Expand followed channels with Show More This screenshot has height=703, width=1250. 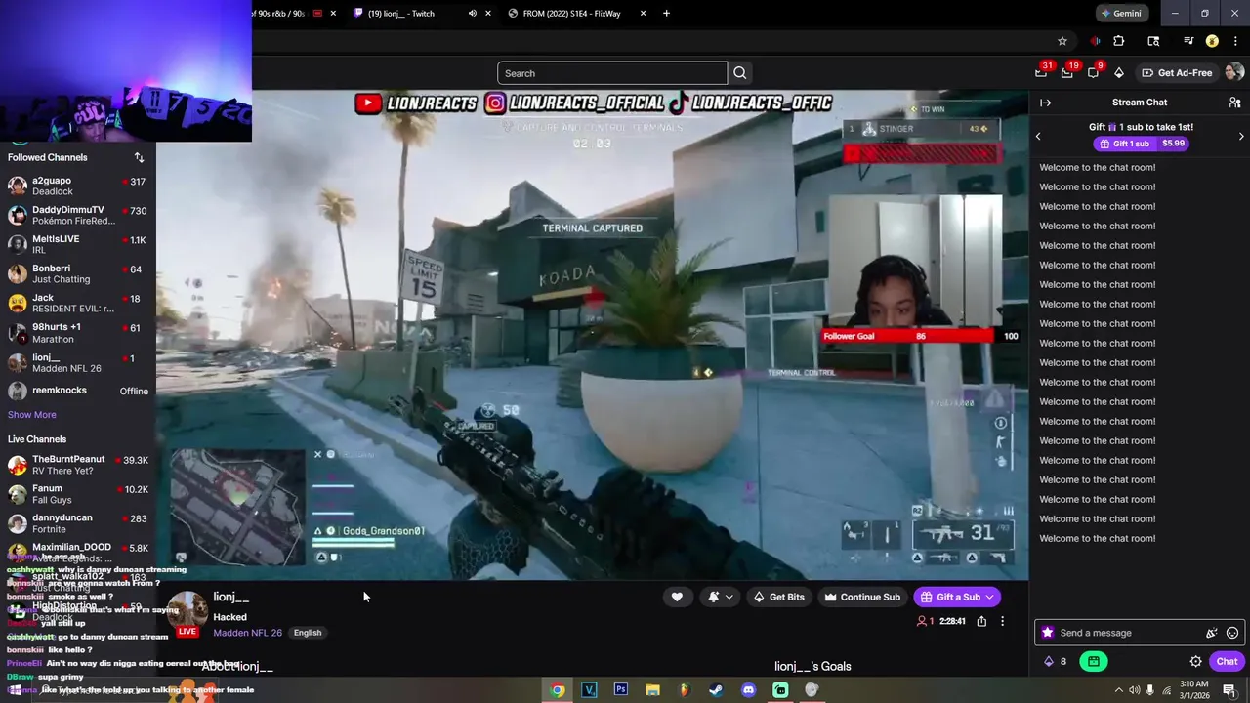pos(32,415)
